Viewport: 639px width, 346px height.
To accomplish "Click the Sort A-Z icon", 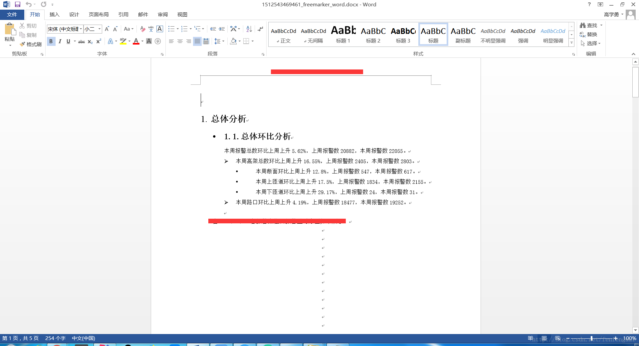I will pyautogui.click(x=249, y=29).
